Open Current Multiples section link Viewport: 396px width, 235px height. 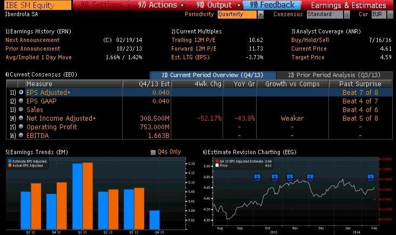[196, 31]
